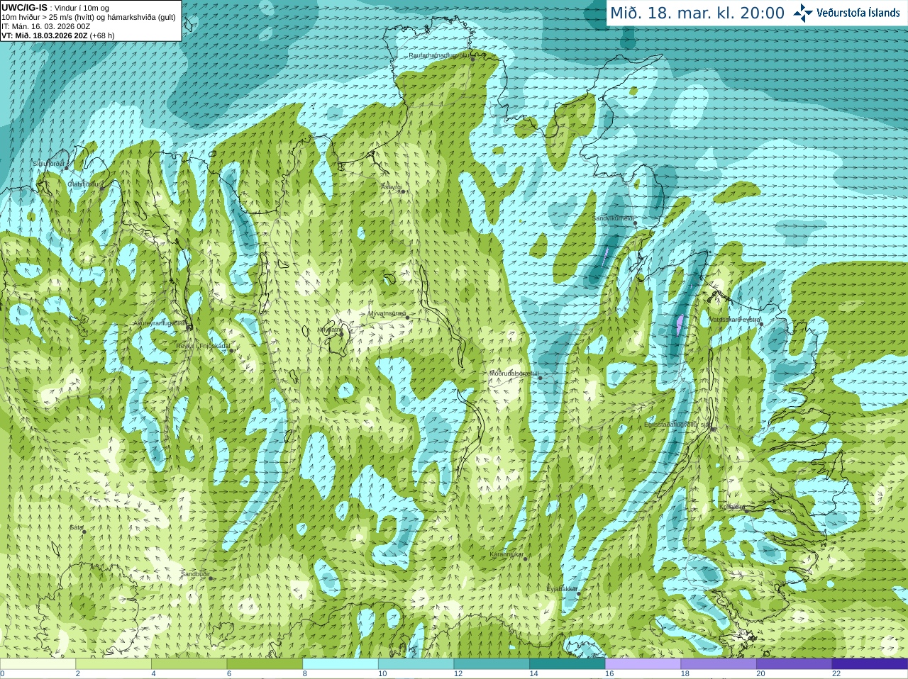
Task: Select the Egilsstaðaflugvöllur station label
Action: pos(677,425)
